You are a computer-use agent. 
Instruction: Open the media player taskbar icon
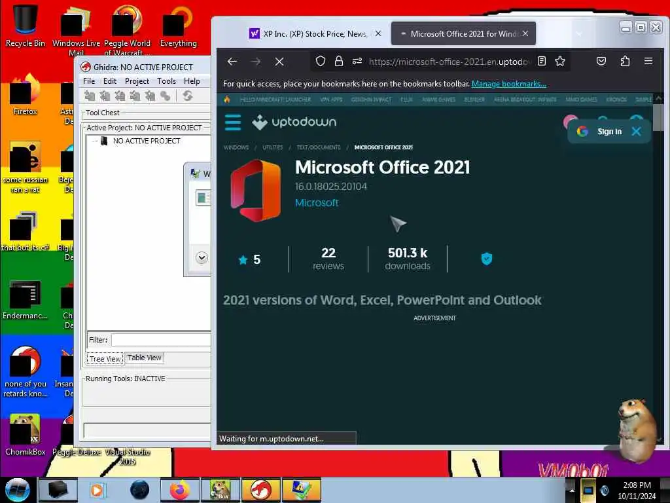coord(97,490)
